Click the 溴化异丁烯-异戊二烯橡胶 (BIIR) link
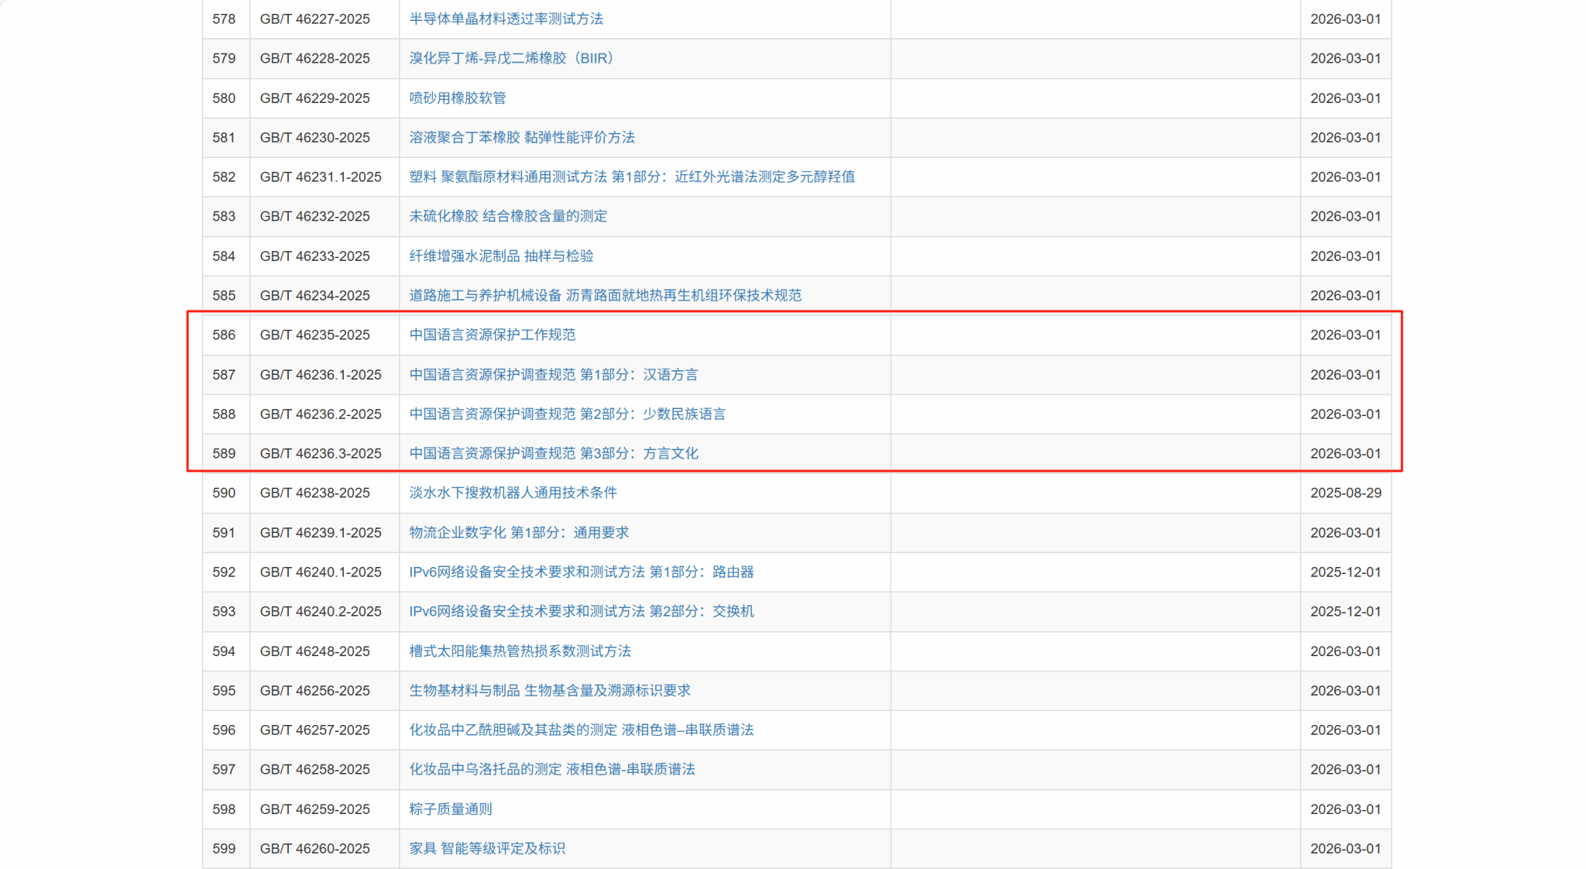1586x869 pixels. 511,58
